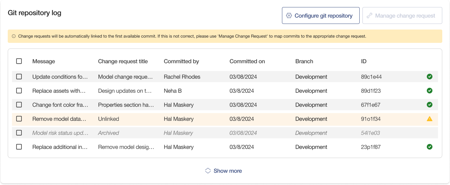Click warning triangle icon on unlinked commit

tap(429, 119)
